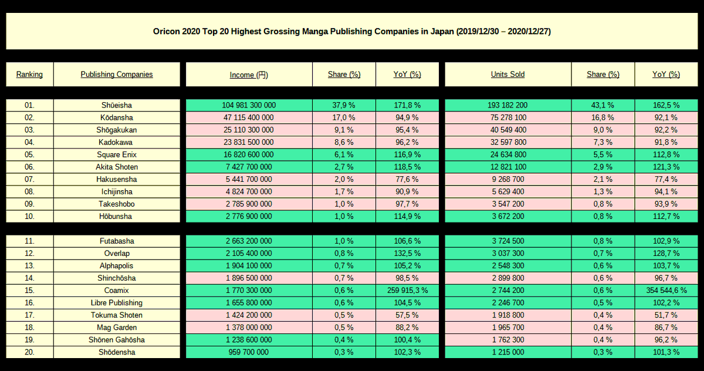Click income value 1 238 600 000
The image size is (704, 371).
coord(249,340)
